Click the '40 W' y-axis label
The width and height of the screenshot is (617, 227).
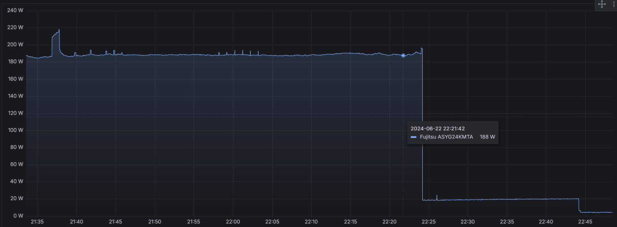tap(17, 181)
